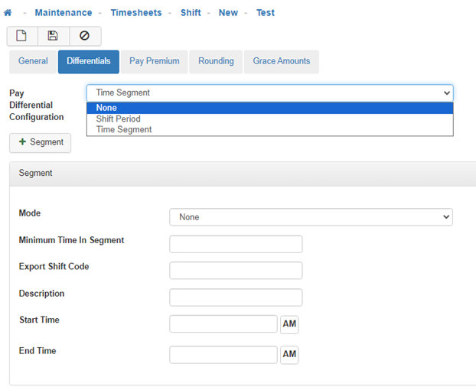Viewport: 476px width, 390px height.
Task: Click the New document icon button
Action: pyautogui.click(x=22, y=36)
